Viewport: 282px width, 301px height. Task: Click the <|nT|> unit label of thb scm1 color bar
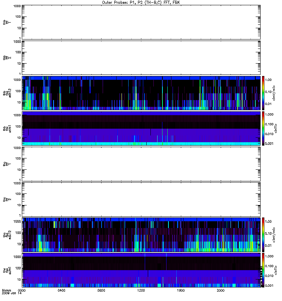[x=276, y=128]
